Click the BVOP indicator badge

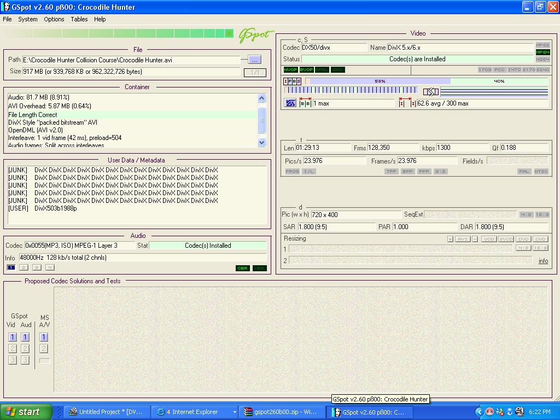point(306,69)
